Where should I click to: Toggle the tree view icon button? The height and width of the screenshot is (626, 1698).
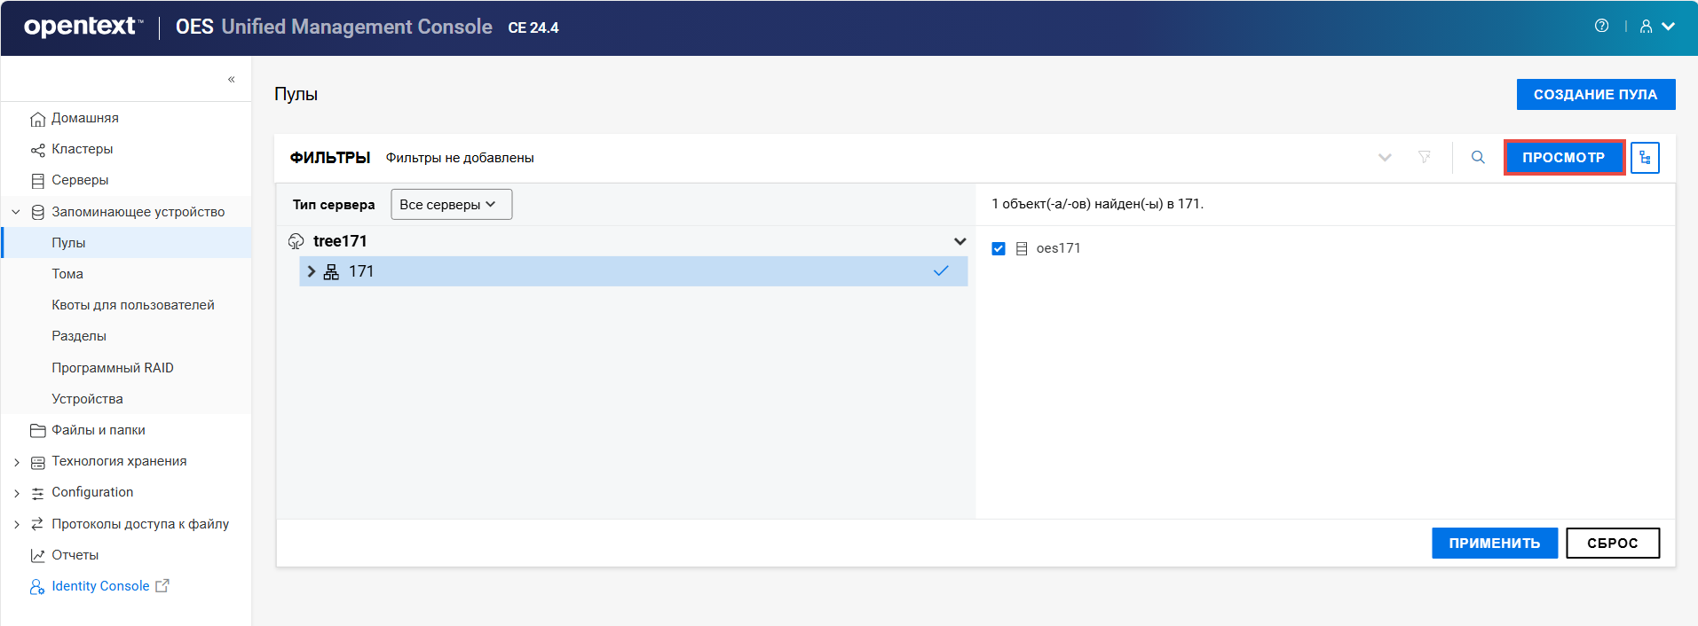click(1645, 158)
